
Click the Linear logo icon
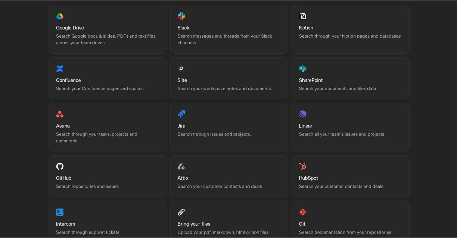pyautogui.click(x=302, y=114)
